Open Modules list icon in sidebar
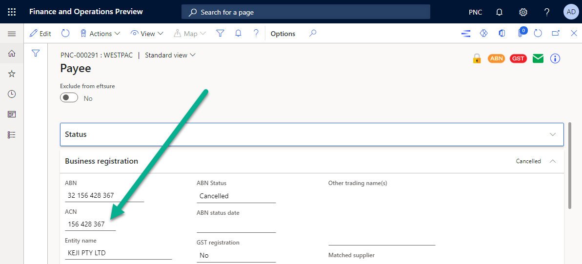Image resolution: width=582 pixels, height=264 pixels. tap(12, 134)
